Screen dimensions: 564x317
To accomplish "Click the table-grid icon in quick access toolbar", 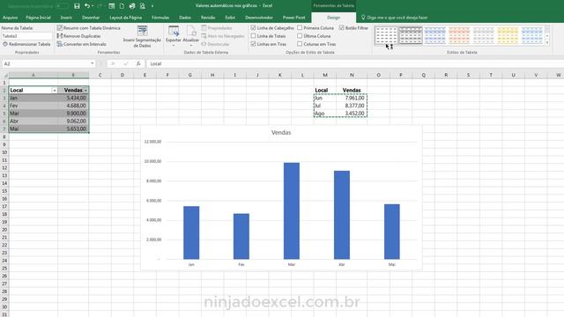I will (112, 6).
